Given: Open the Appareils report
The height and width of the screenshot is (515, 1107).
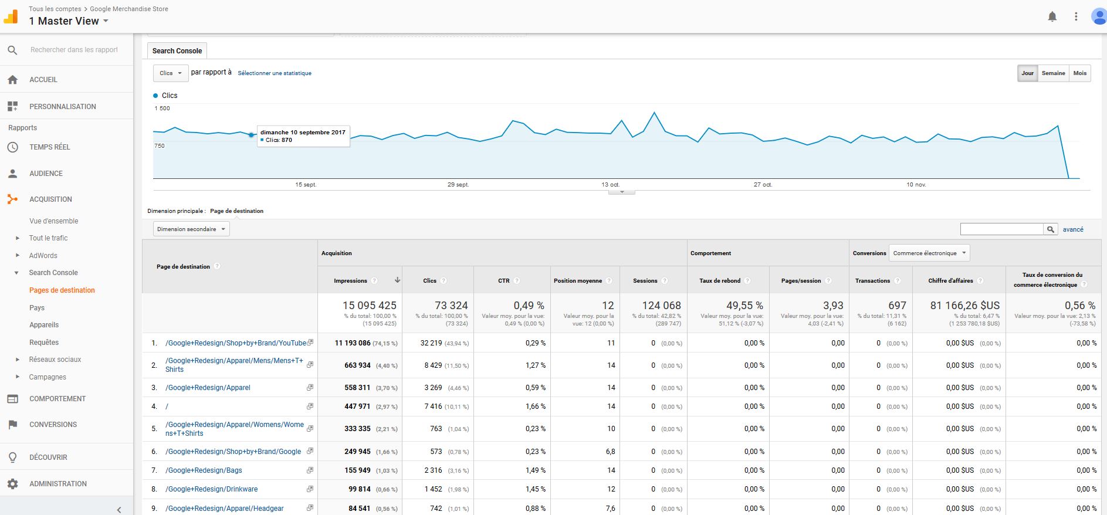Looking at the screenshot, I should (44, 325).
